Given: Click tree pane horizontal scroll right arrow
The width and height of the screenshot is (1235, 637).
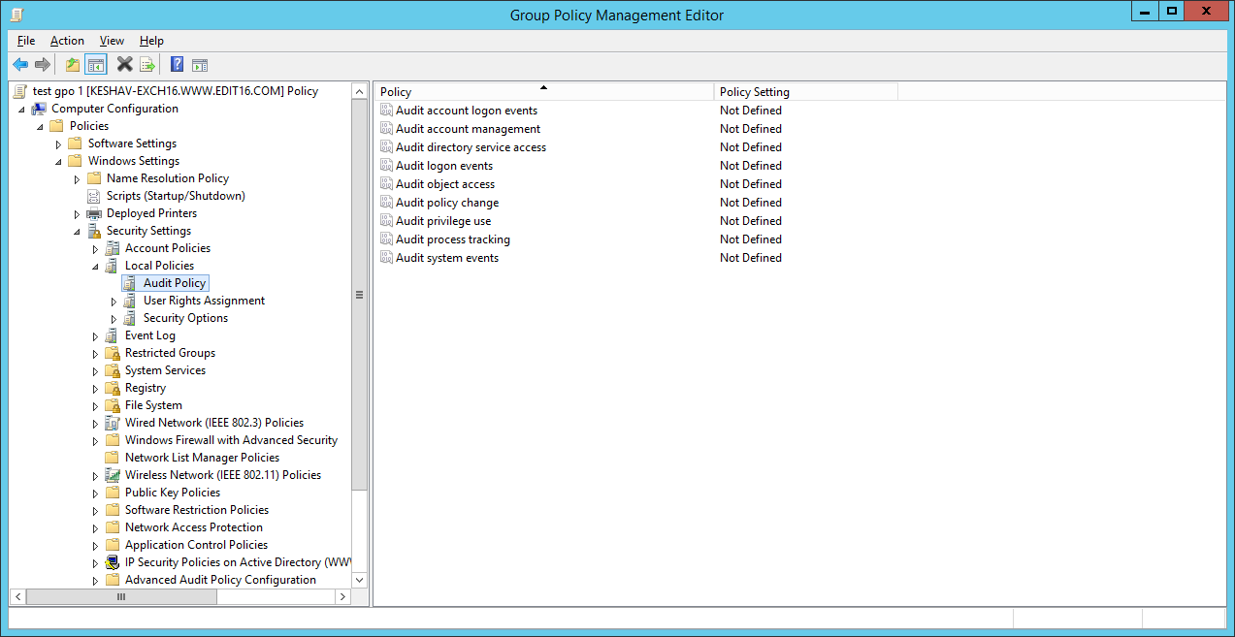Looking at the screenshot, I should coord(343,597).
